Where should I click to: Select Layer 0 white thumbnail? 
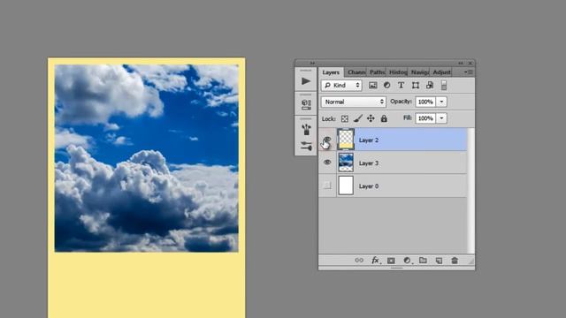[346, 185]
